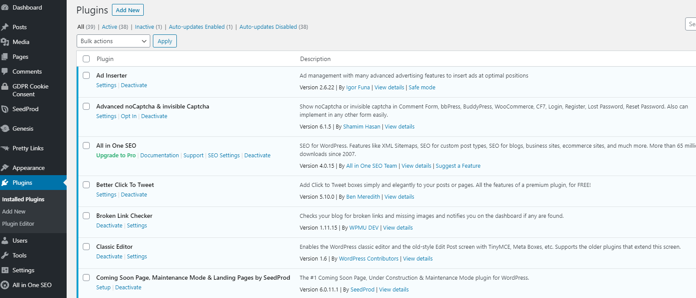Check the Advanced noCaptcha plugin checkbox

86,106
